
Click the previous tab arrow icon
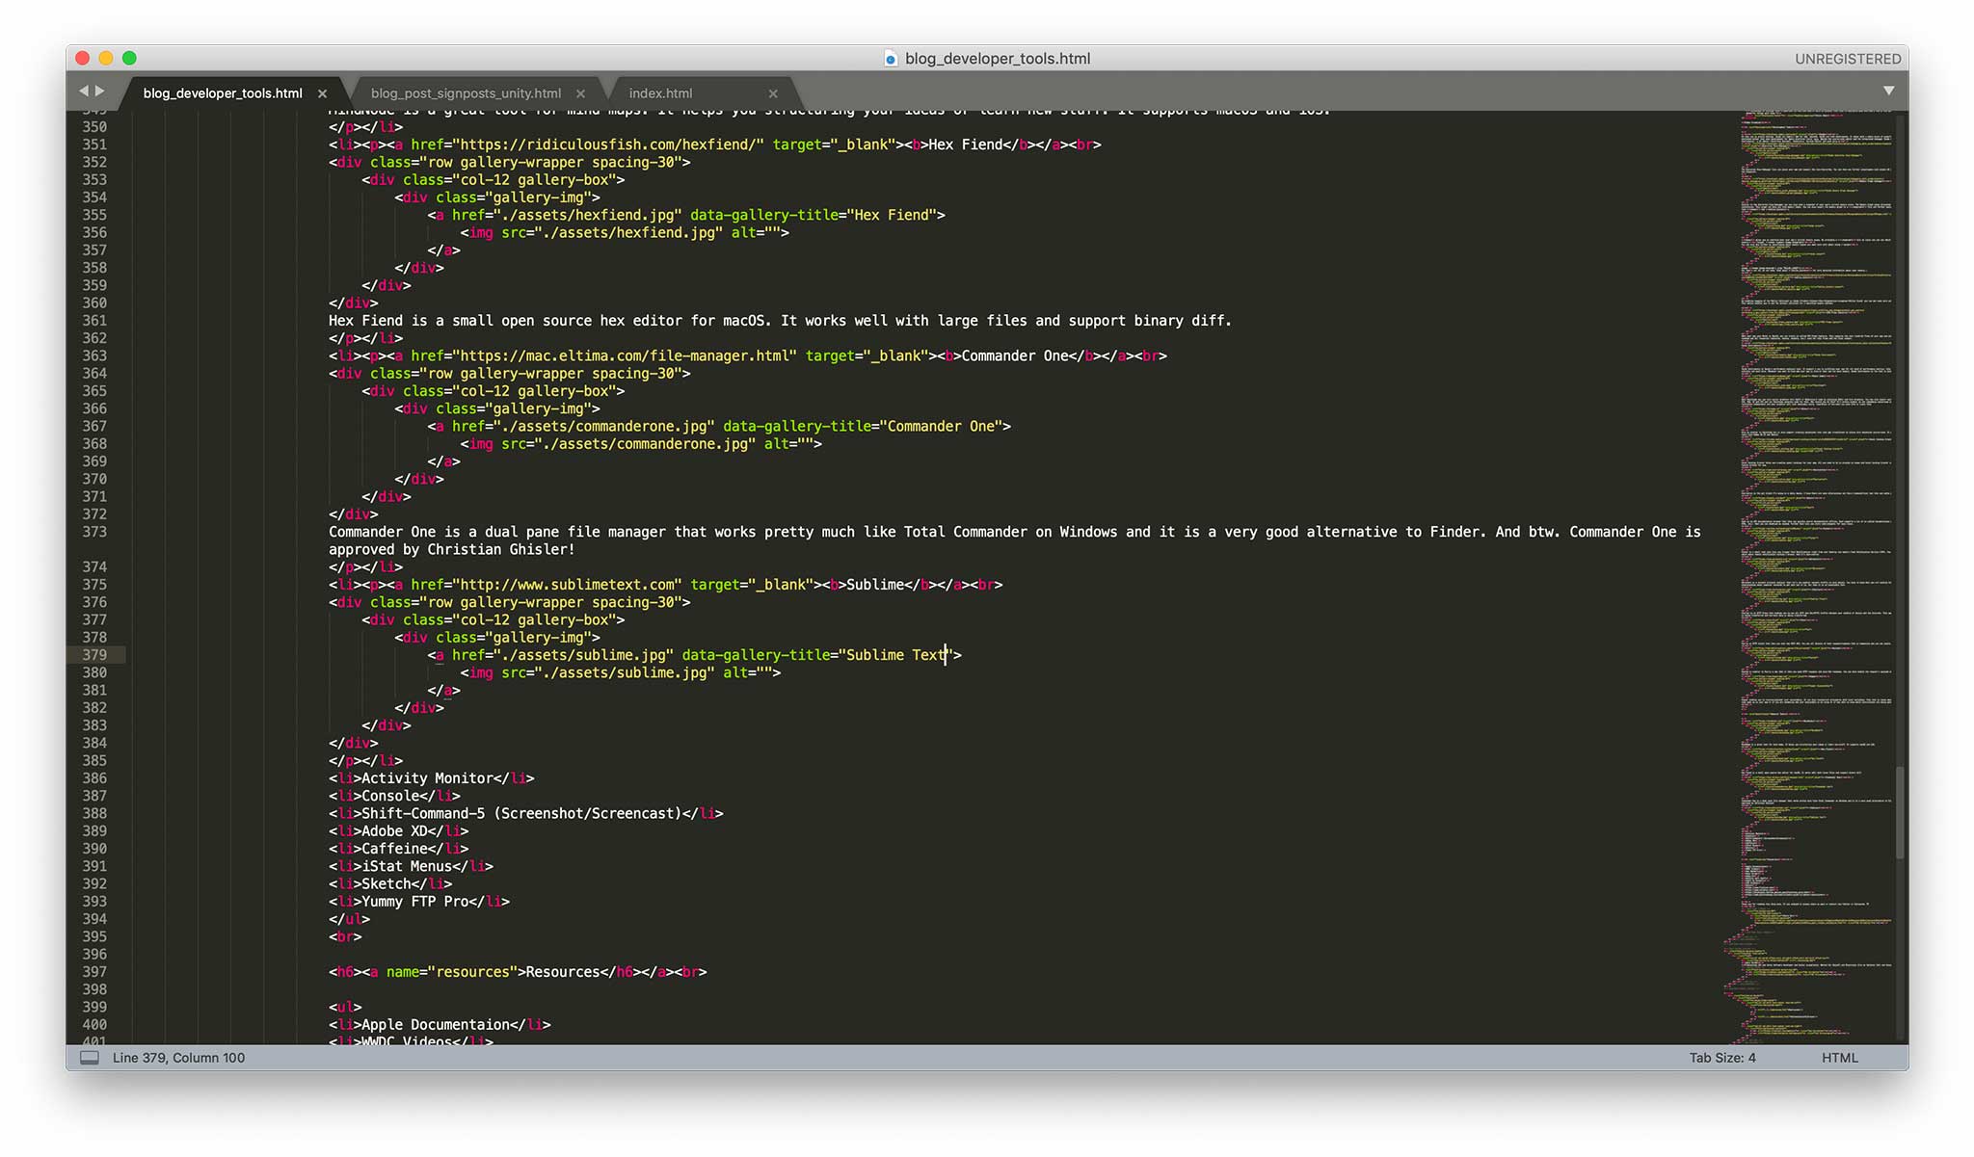point(83,92)
